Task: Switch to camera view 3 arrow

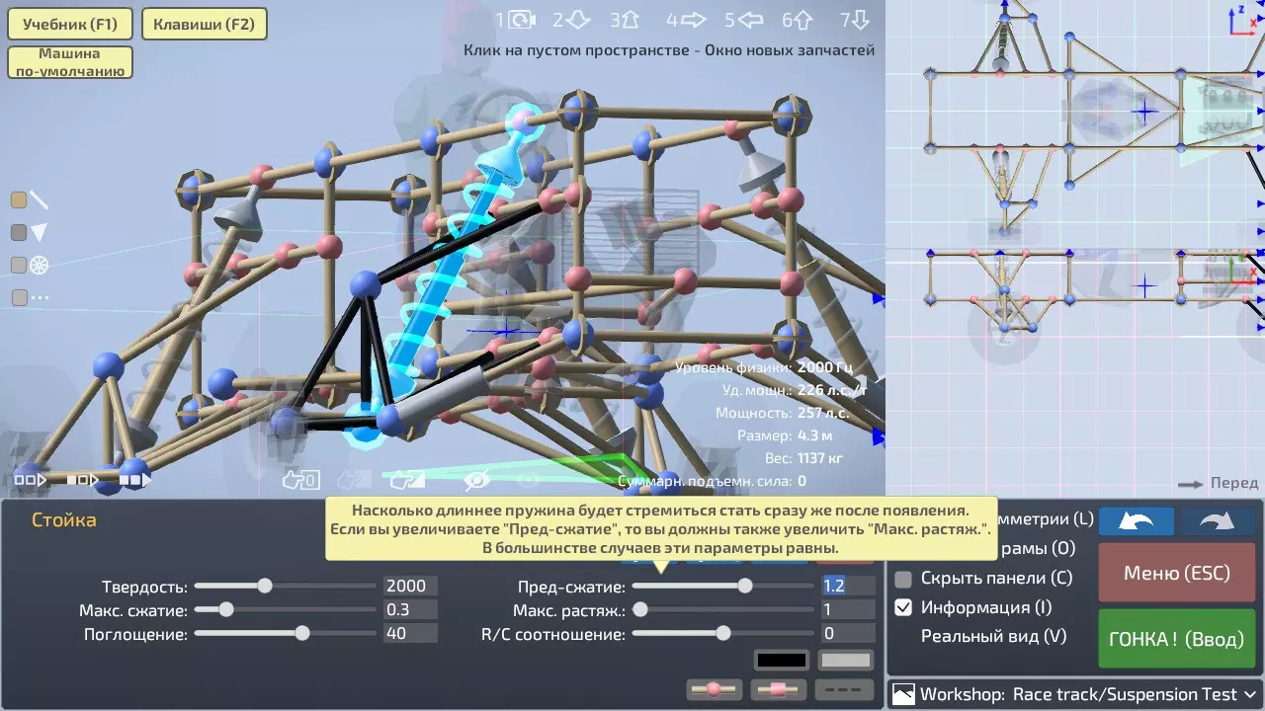Action: pos(632,19)
